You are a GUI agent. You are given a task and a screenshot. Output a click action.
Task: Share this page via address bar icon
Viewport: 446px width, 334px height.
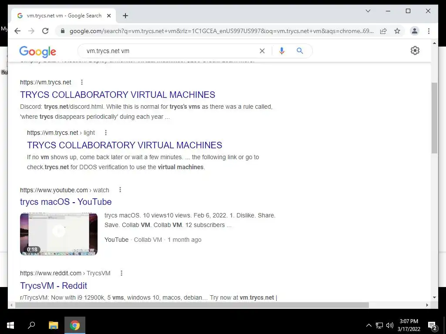(x=383, y=31)
